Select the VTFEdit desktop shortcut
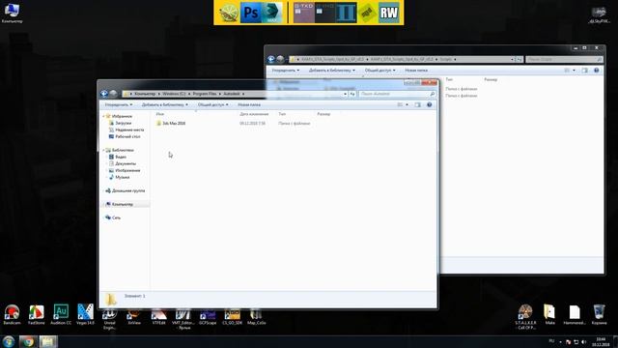The width and height of the screenshot is (618, 348). pos(158,317)
